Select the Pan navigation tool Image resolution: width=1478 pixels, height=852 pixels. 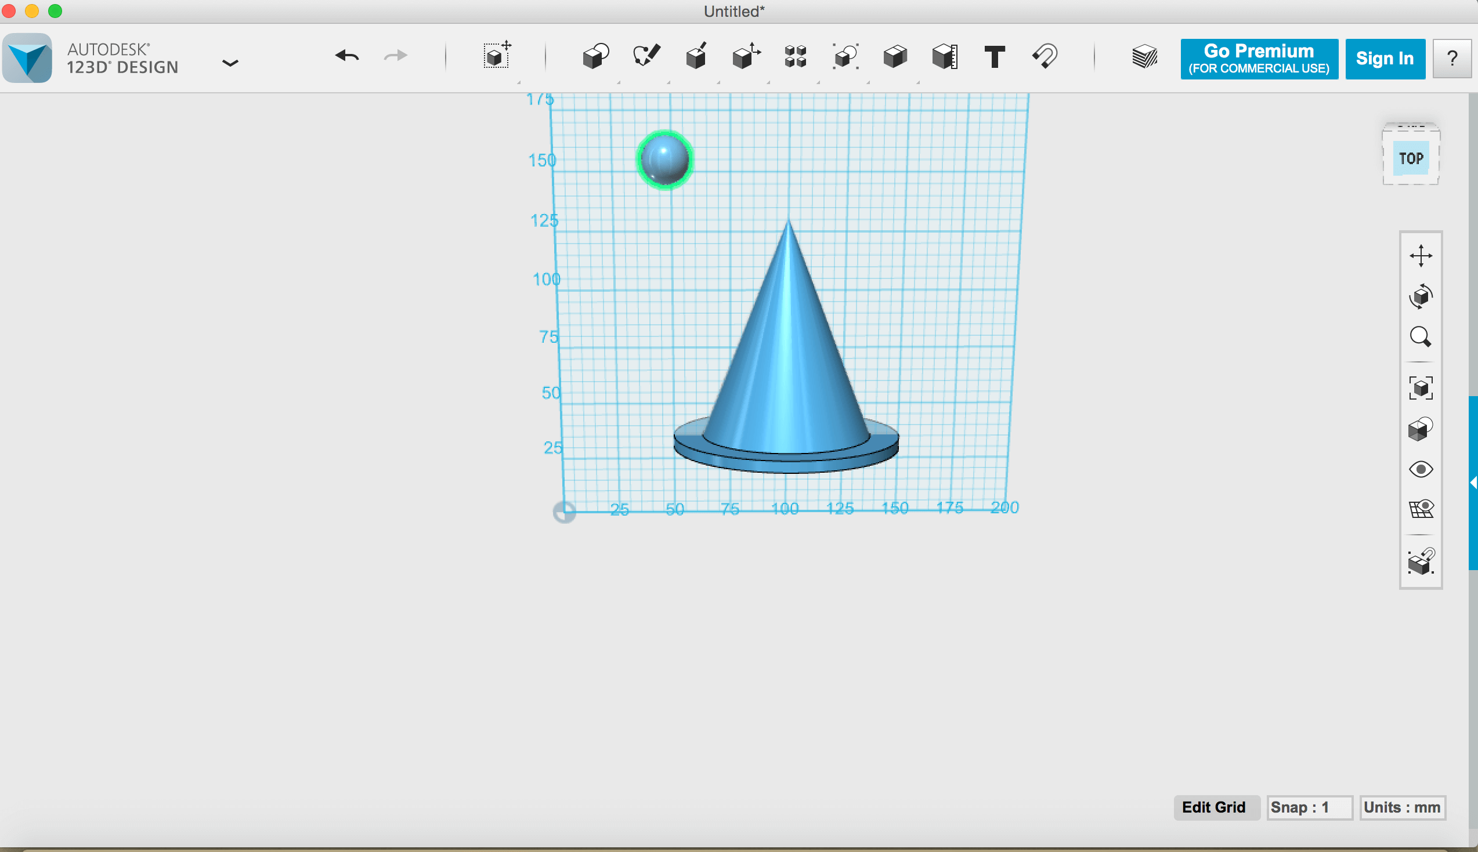(x=1421, y=256)
